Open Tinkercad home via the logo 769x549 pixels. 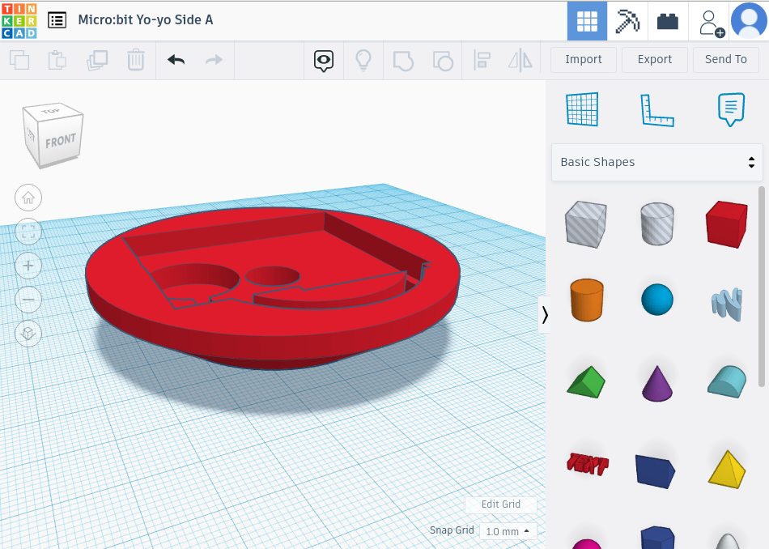point(18,20)
